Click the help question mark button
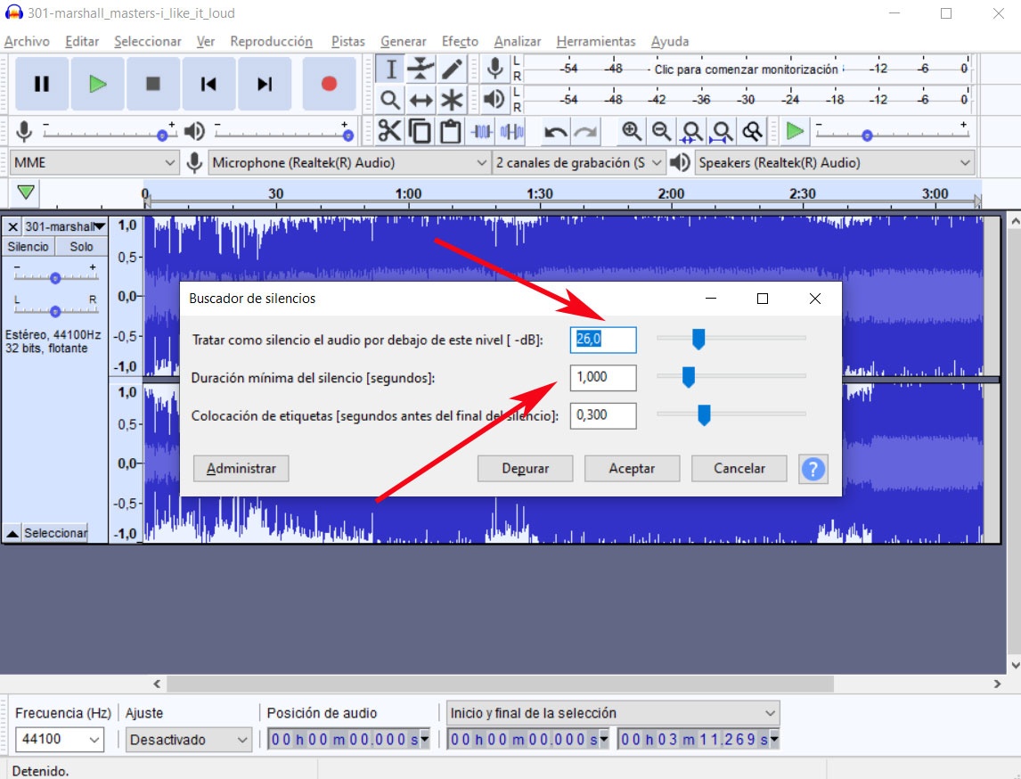The width and height of the screenshot is (1021, 779). pyautogui.click(x=813, y=469)
